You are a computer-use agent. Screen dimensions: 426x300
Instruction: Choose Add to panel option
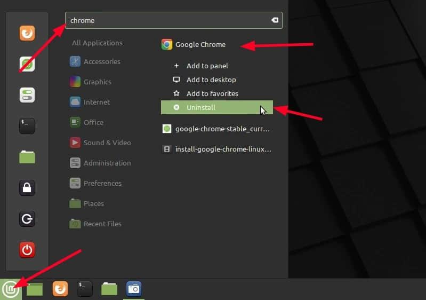tap(207, 66)
